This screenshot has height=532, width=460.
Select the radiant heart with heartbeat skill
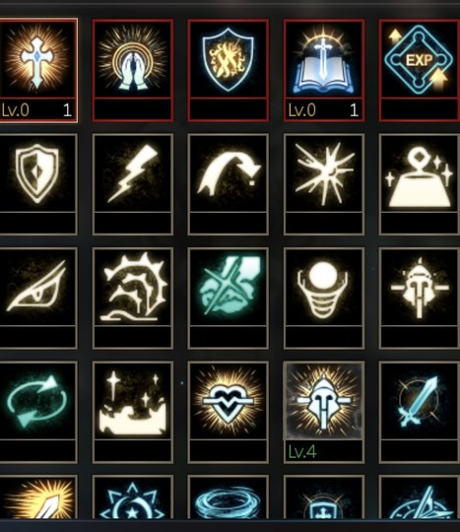[228, 401]
